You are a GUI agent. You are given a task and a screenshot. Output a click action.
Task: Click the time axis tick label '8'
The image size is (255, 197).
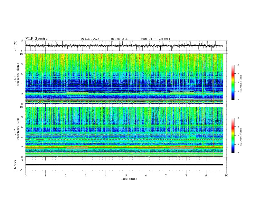pyautogui.click(x=186, y=175)
